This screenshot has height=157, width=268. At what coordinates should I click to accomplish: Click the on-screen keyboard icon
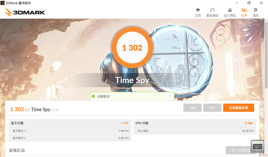258,147
